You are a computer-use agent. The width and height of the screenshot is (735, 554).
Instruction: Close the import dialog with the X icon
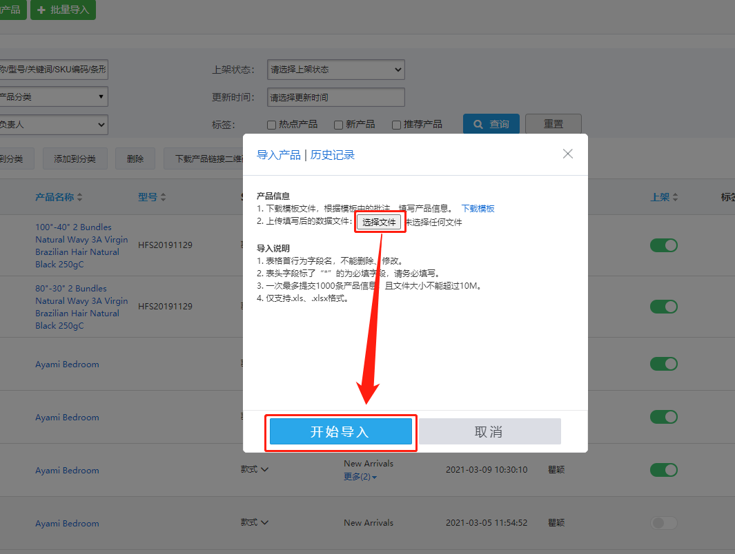point(567,154)
